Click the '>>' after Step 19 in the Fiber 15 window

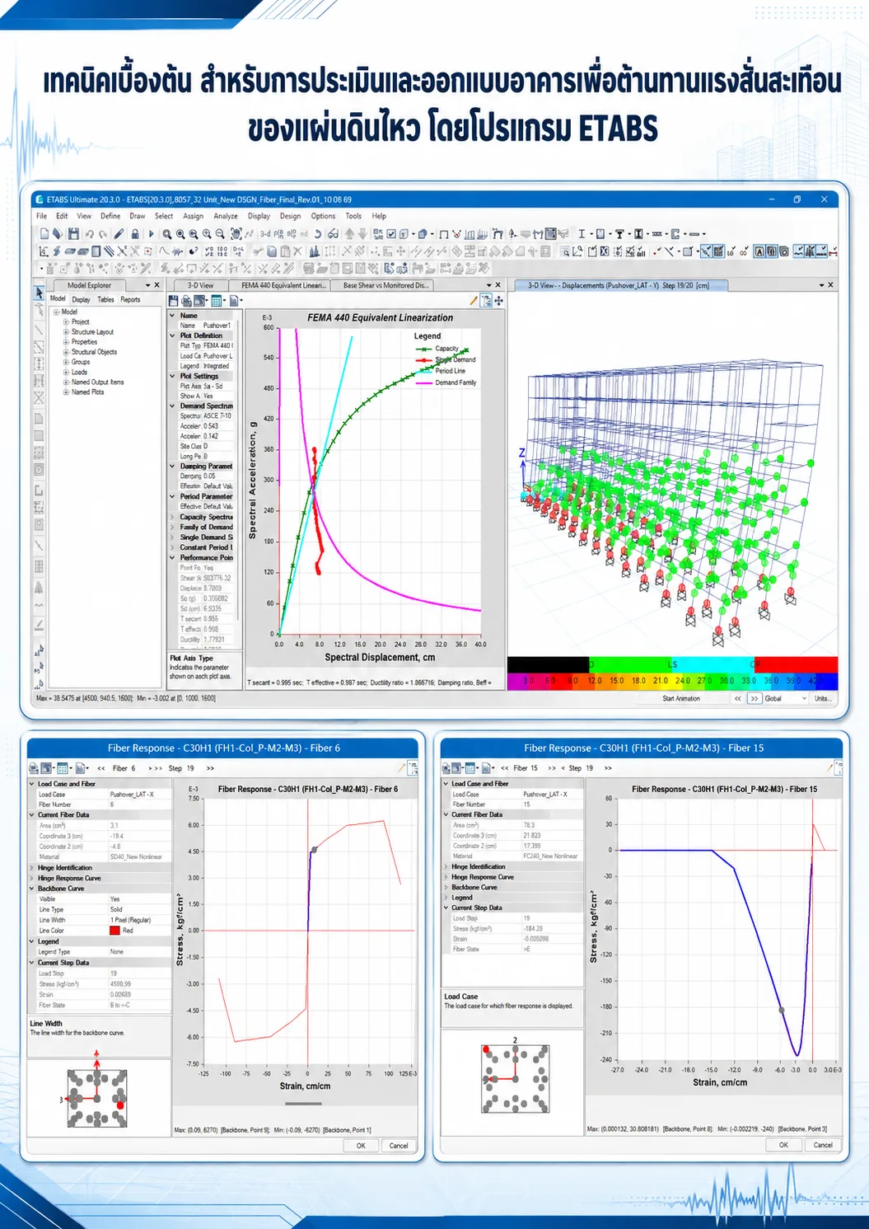coord(608,768)
